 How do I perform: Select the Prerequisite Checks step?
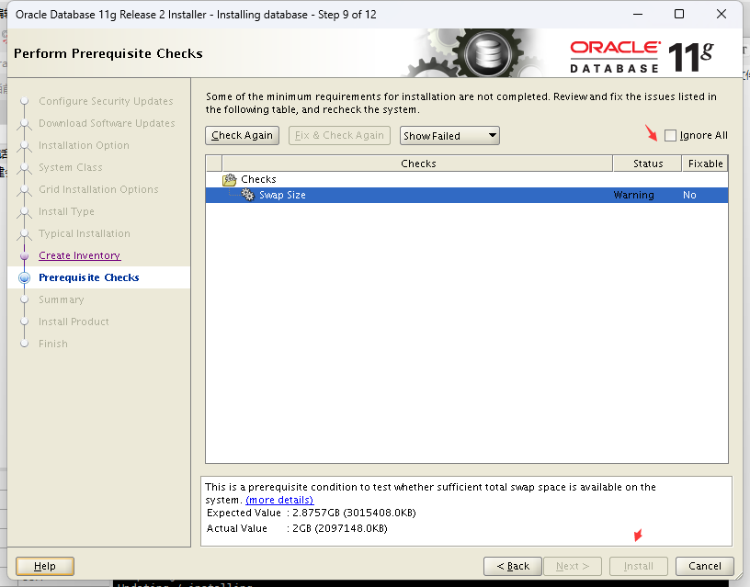pos(89,277)
